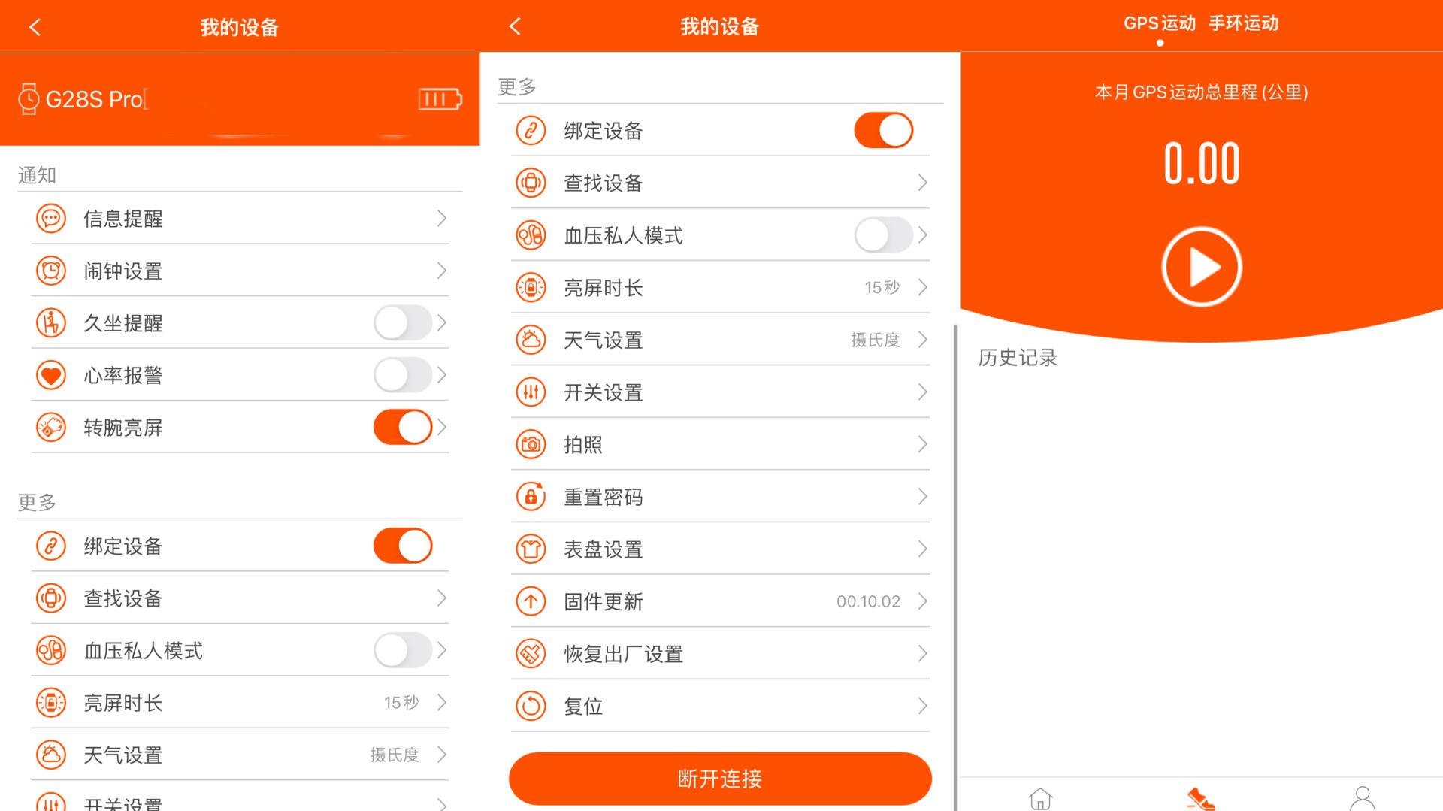This screenshot has width=1443, height=811.
Task: Turn on the 心率报警 heart rate toggle
Action: (403, 375)
